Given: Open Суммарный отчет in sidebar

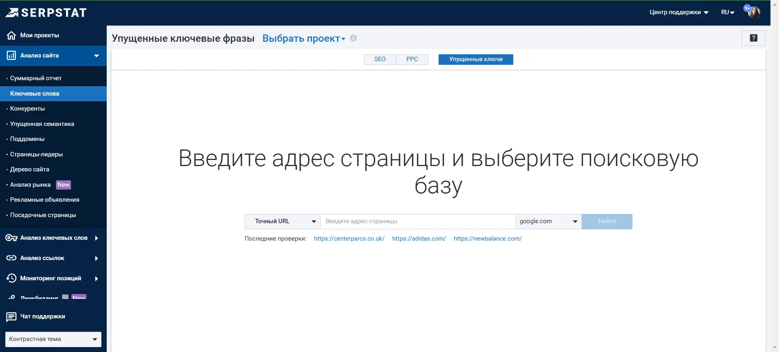Looking at the screenshot, I should (x=36, y=78).
